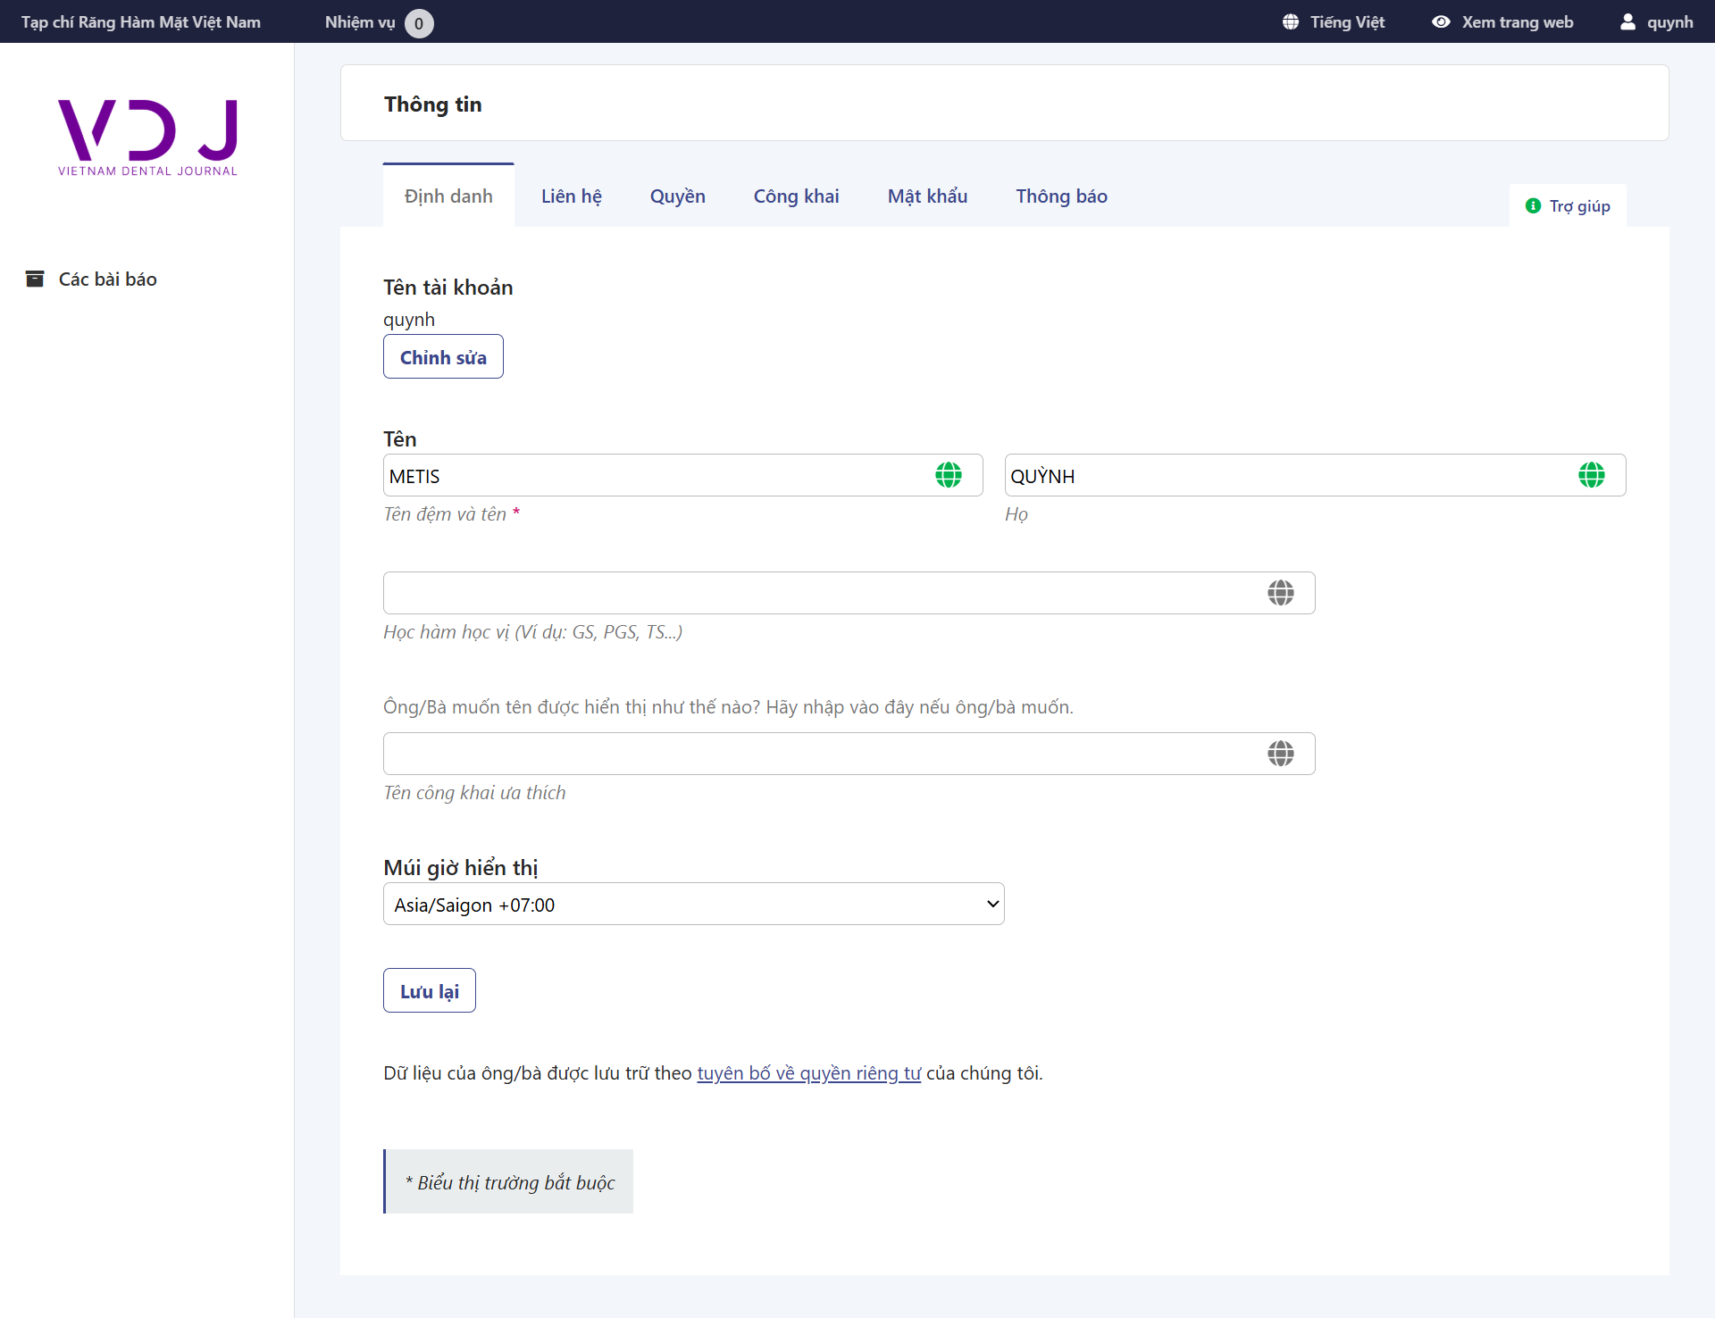Open the Công khai tab

797,196
